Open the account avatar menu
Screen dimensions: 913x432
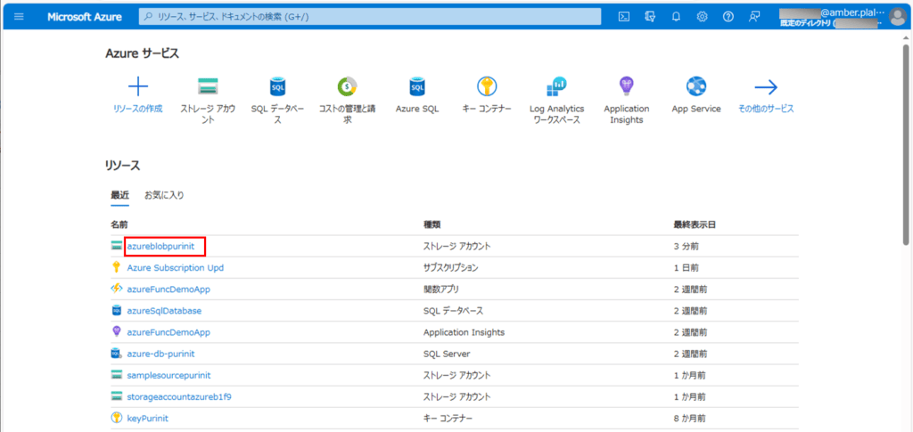coord(897,17)
